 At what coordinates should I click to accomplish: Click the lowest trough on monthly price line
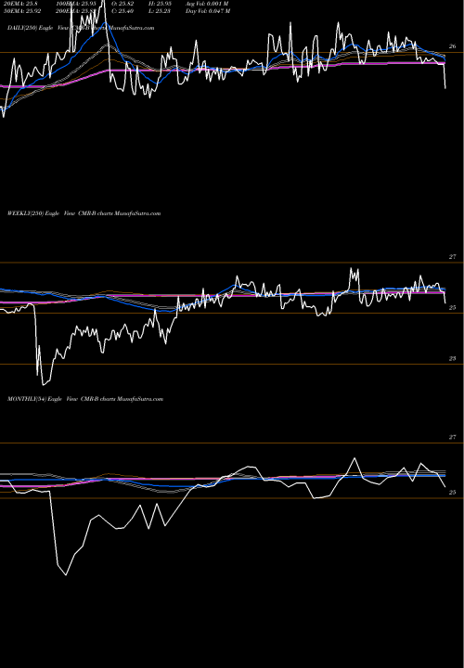click(x=66, y=575)
